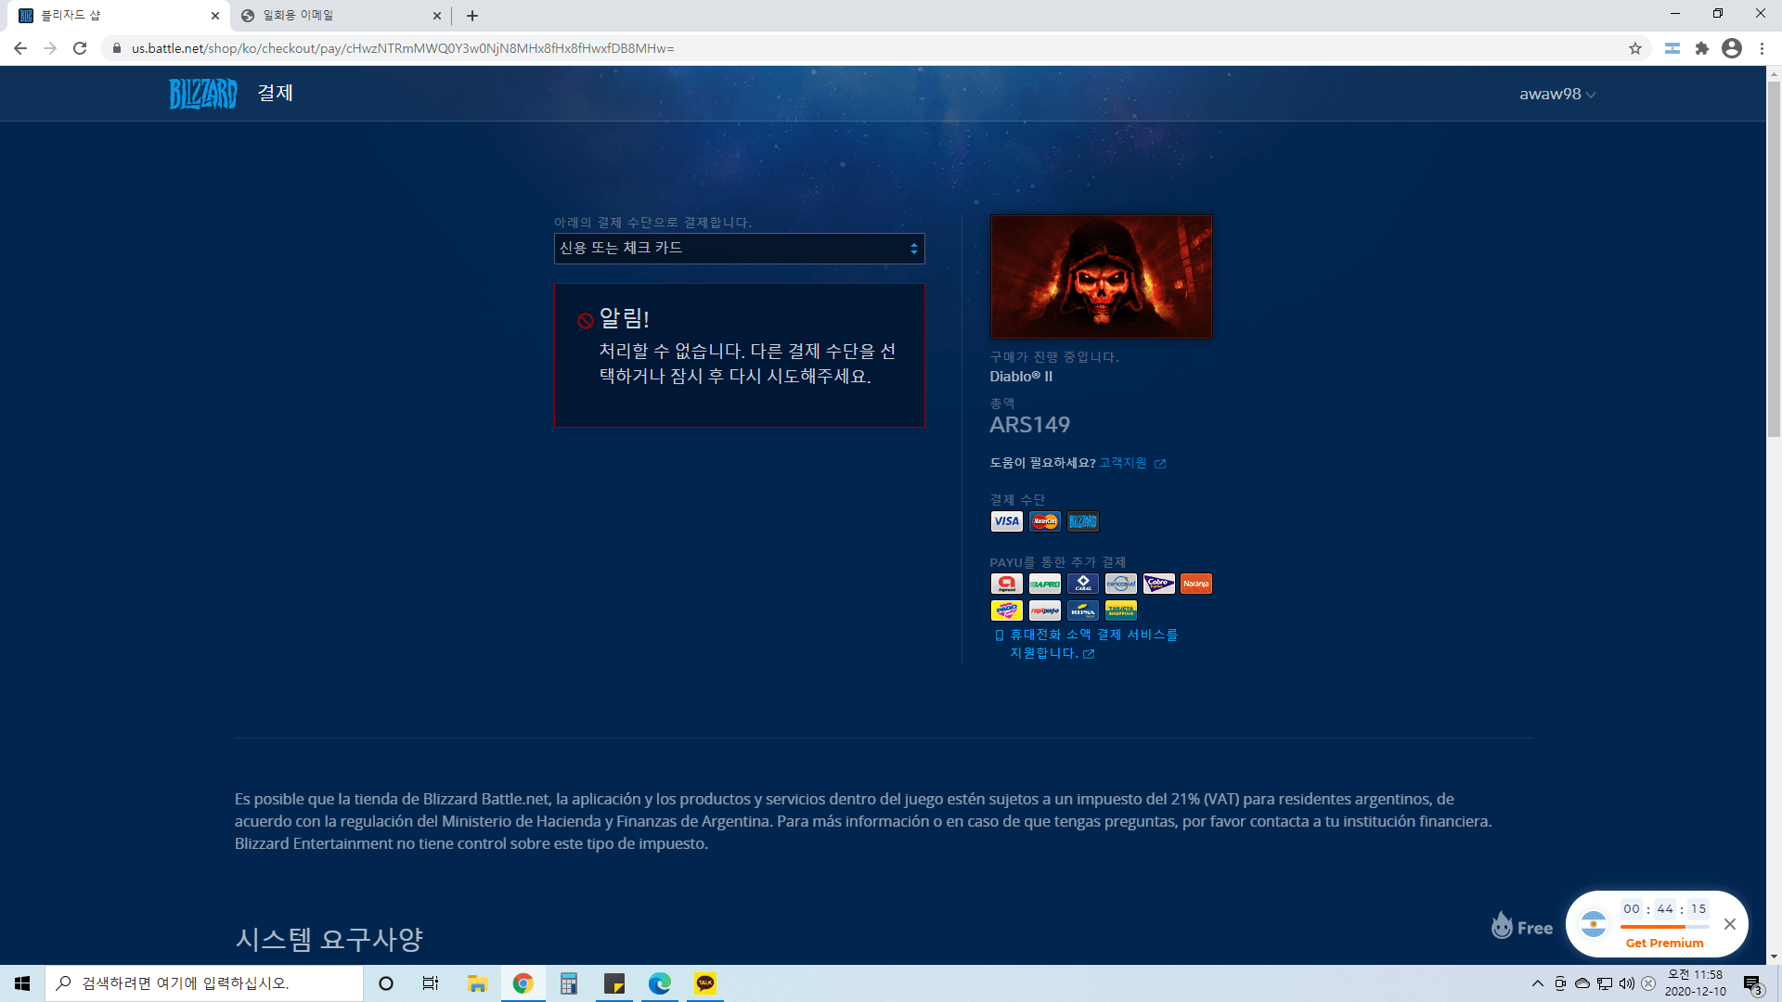Screen dimensions: 1782x1002
Task: Open the Chrome extensions puzzle menu
Action: click(x=1702, y=48)
